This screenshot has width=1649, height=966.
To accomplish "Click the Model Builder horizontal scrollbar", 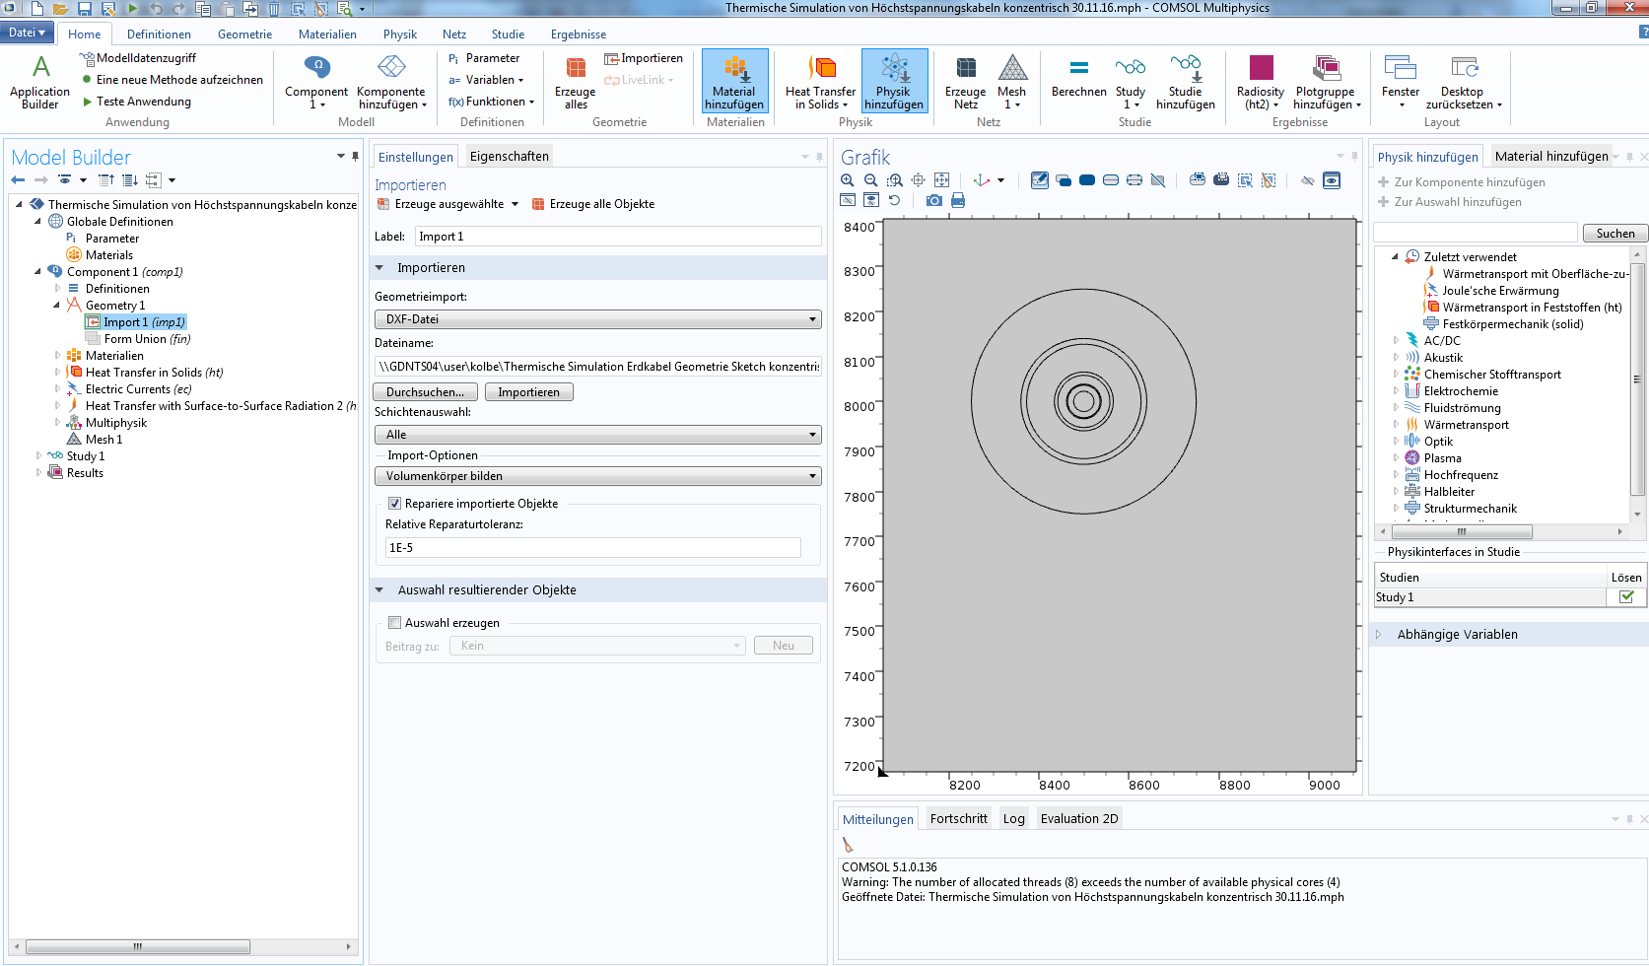I will pos(138,946).
